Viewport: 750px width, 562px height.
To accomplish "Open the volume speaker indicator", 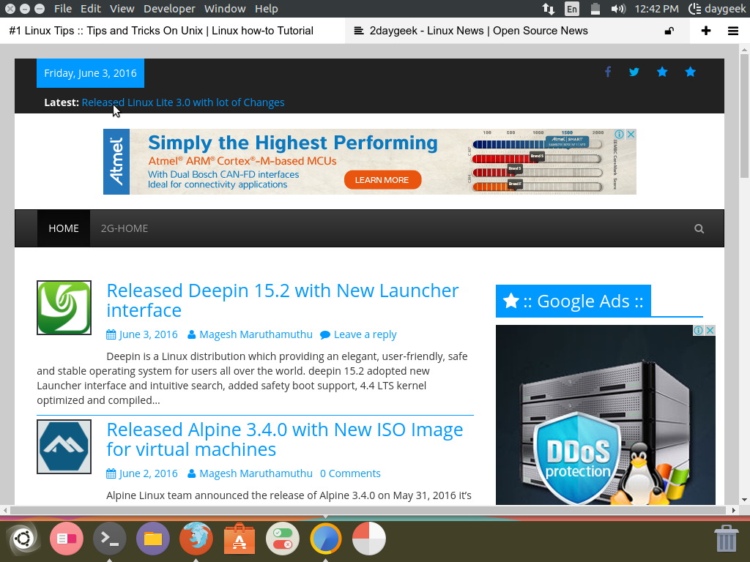I will click(x=618, y=9).
